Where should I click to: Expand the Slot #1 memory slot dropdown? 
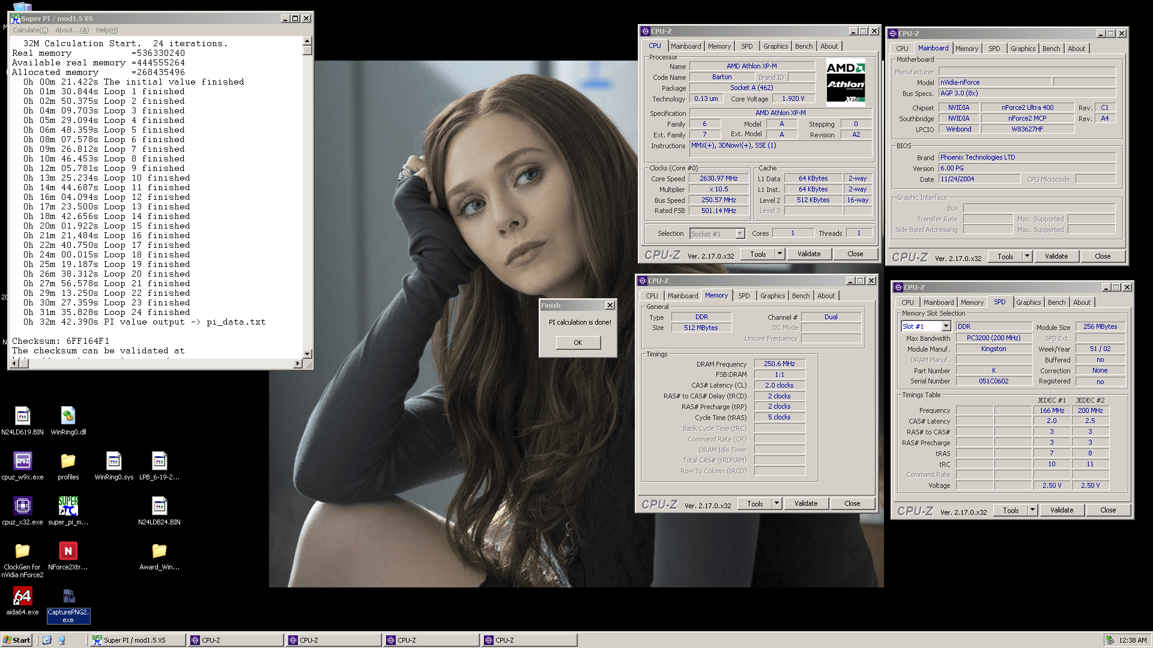pyautogui.click(x=946, y=326)
